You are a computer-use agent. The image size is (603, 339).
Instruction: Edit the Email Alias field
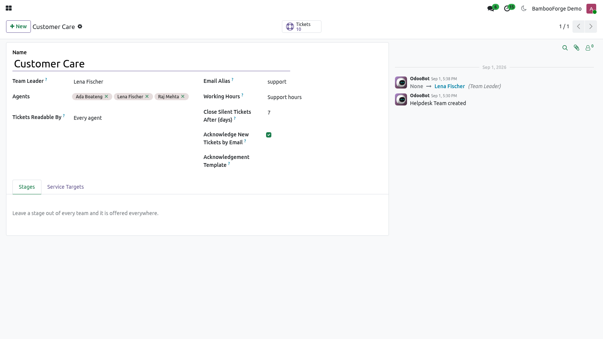pyautogui.click(x=324, y=82)
